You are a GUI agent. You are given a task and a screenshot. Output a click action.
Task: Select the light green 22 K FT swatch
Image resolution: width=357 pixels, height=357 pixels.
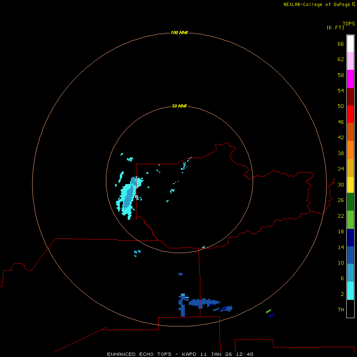pos(350,220)
